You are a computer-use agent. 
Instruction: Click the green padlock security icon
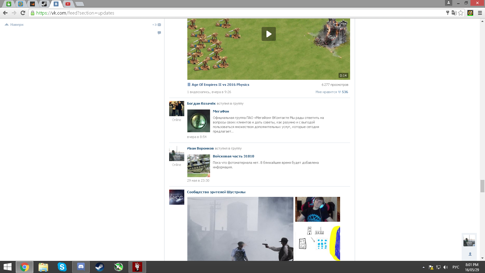tap(32, 13)
